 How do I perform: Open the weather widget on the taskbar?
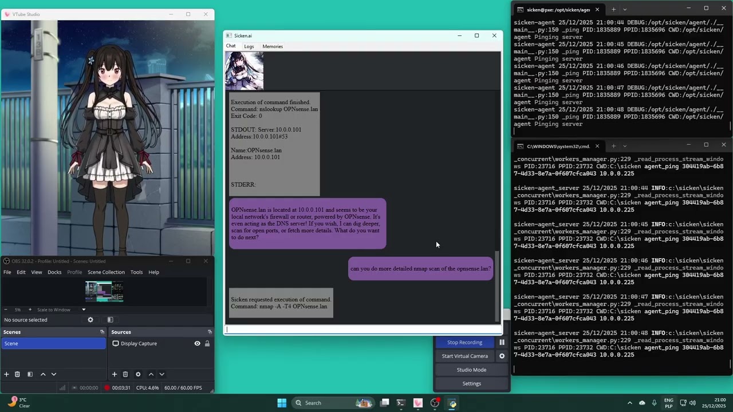[18, 403]
